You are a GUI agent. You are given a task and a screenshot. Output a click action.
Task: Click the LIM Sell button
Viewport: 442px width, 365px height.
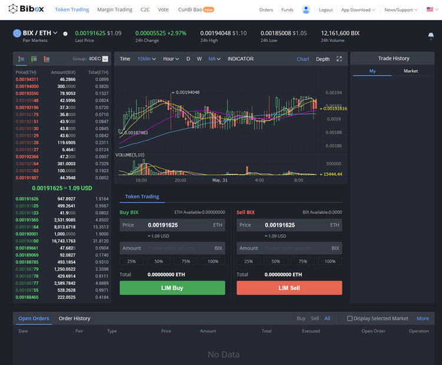[289, 288]
